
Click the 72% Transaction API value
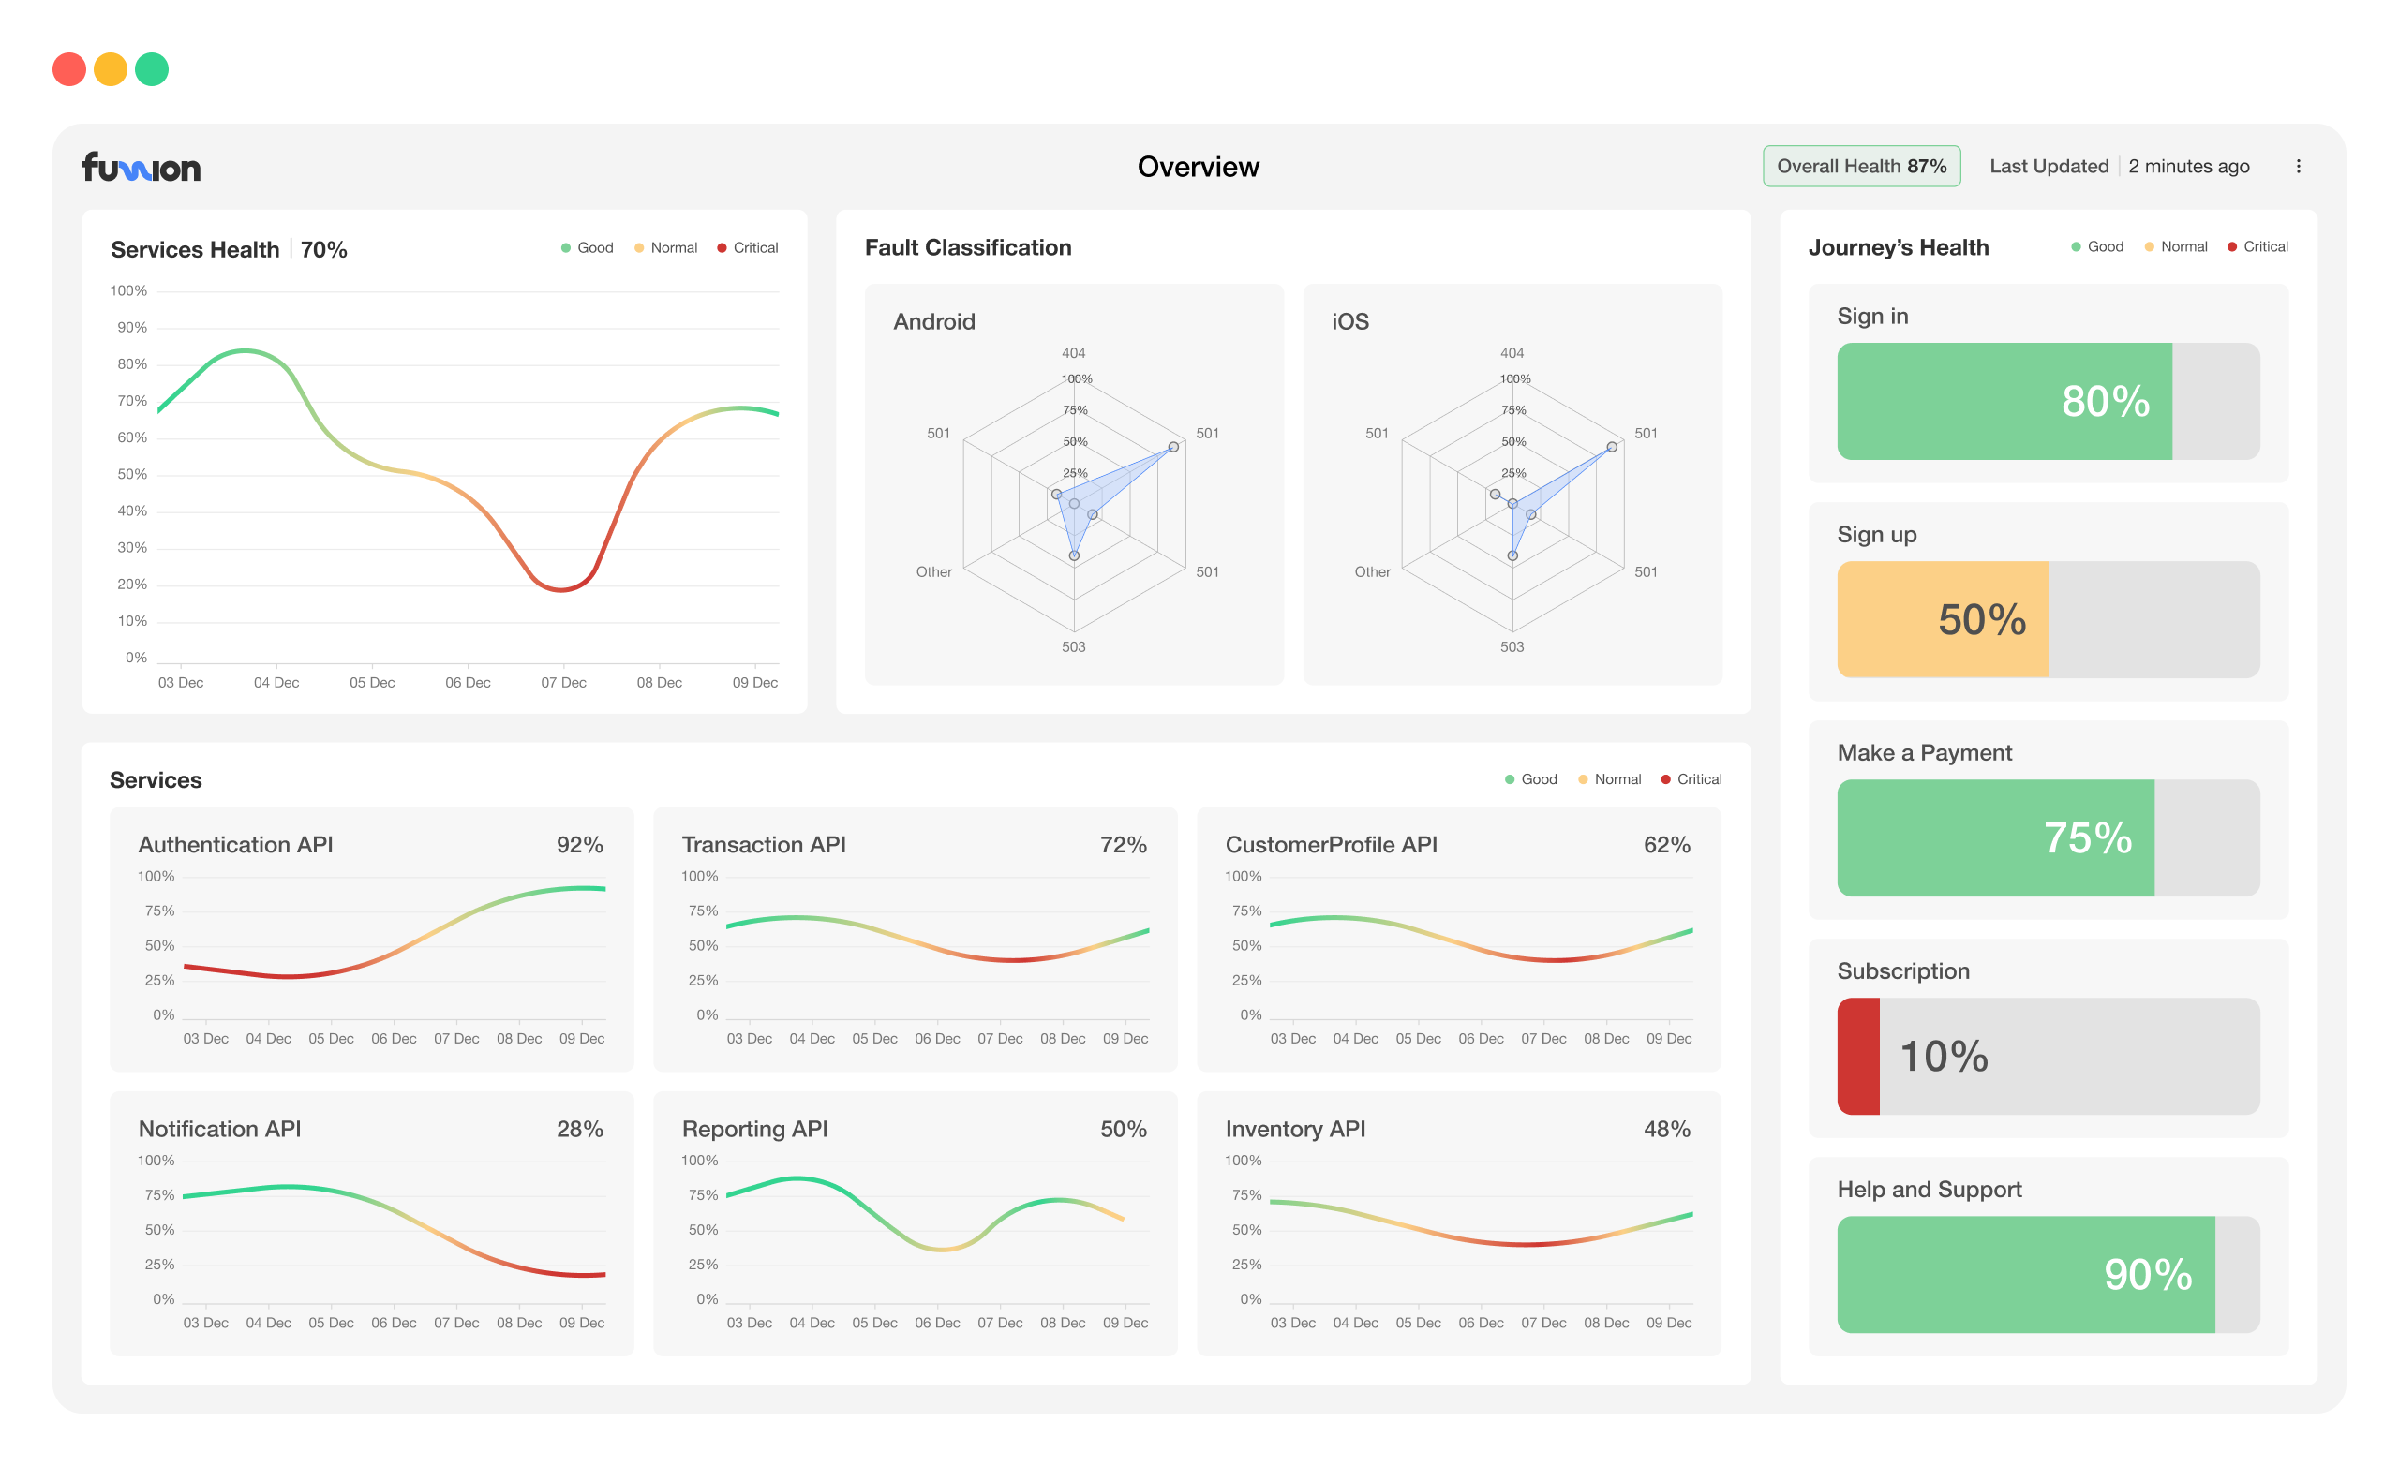pyautogui.click(x=1124, y=845)
